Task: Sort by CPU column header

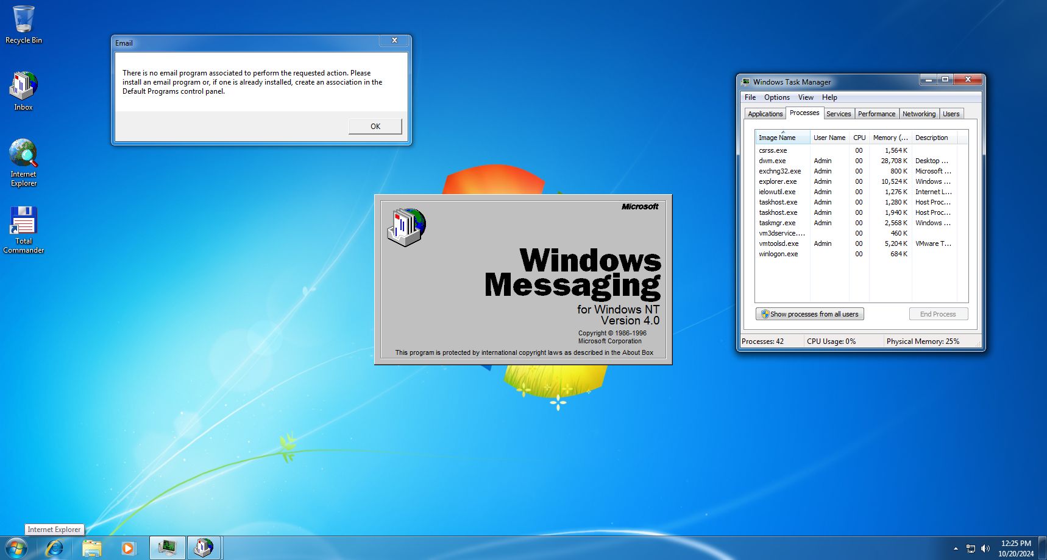Action: [x=859, y=138]
